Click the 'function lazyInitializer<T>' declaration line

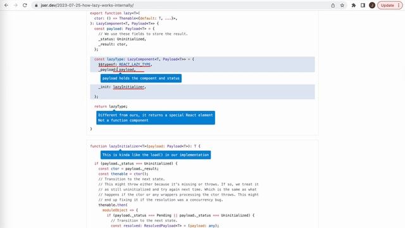[145, 146]
